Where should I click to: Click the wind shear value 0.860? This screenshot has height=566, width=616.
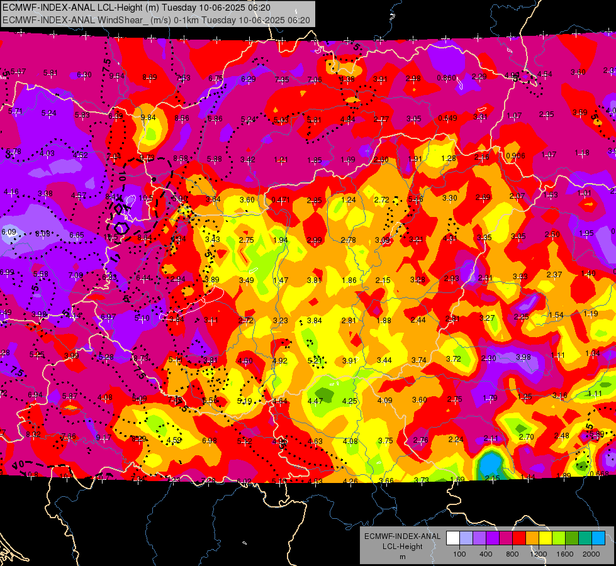[446, 78]
